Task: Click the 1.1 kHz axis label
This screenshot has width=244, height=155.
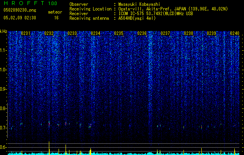Action: click(x=3, y=50)
